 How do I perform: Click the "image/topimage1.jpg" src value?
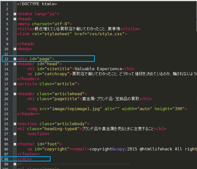(x=76, y=109)
